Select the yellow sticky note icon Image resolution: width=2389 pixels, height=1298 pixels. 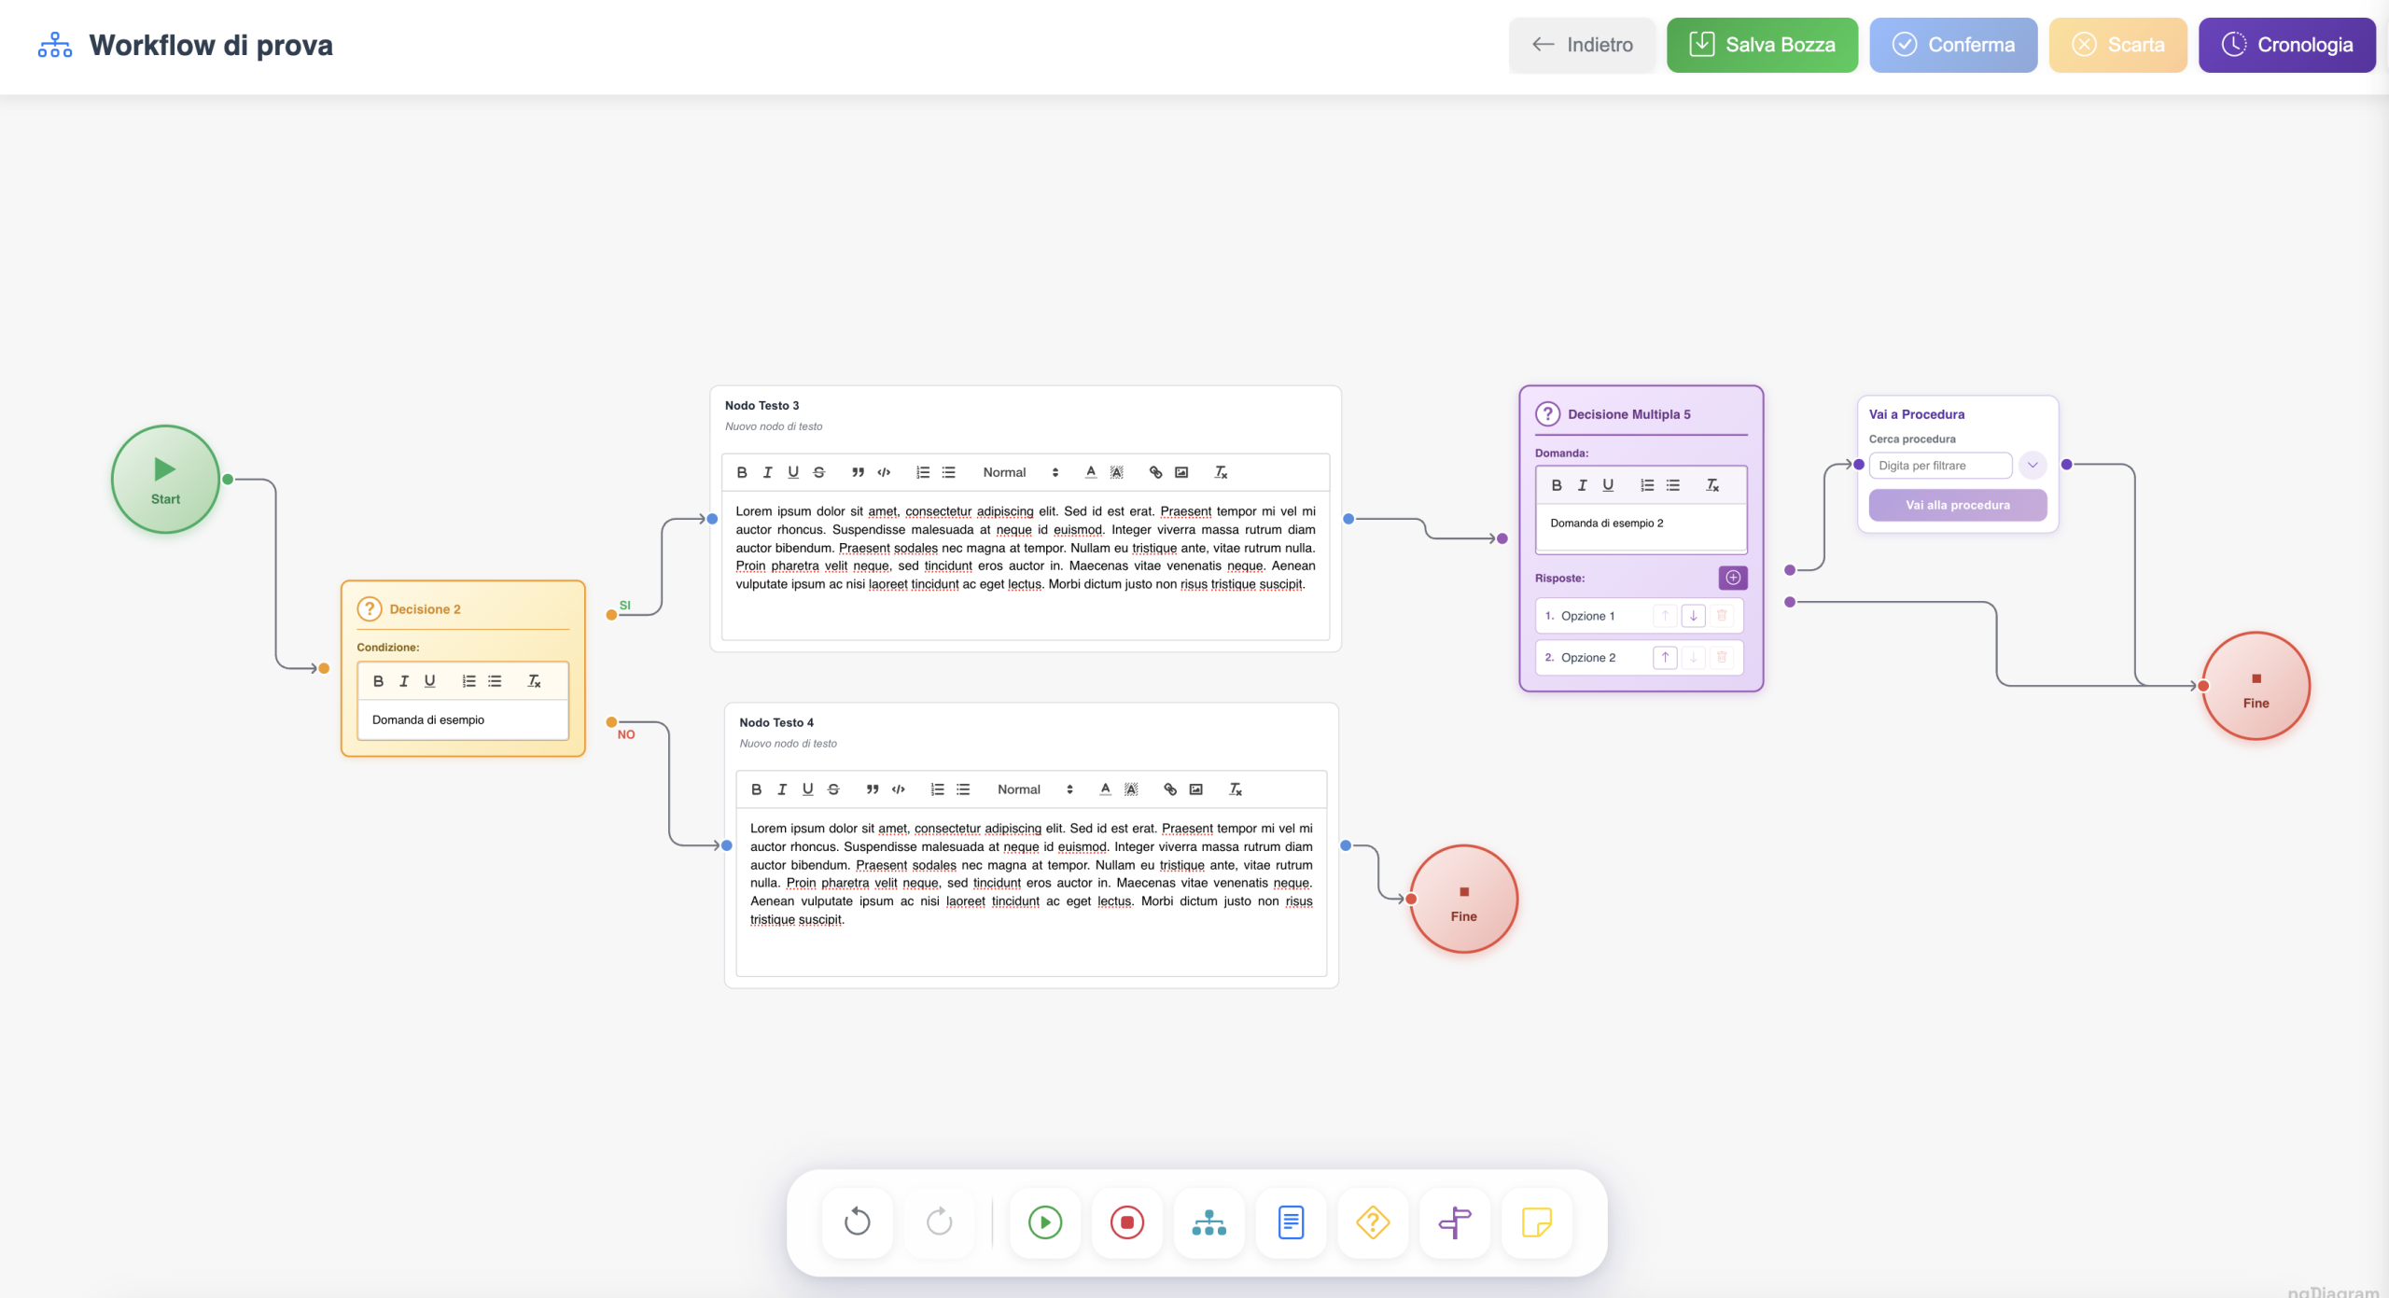(1536, 1222)
